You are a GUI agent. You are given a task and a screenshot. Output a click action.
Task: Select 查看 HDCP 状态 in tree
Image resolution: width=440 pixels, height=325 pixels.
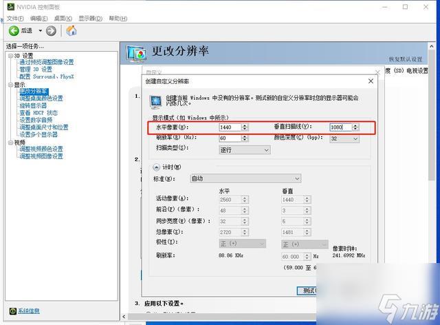point(38,113)
